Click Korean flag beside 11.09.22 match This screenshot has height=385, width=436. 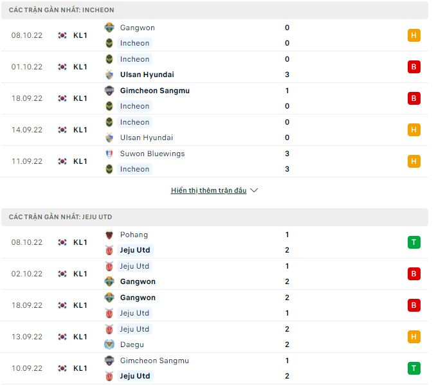(x=62, y=161)
